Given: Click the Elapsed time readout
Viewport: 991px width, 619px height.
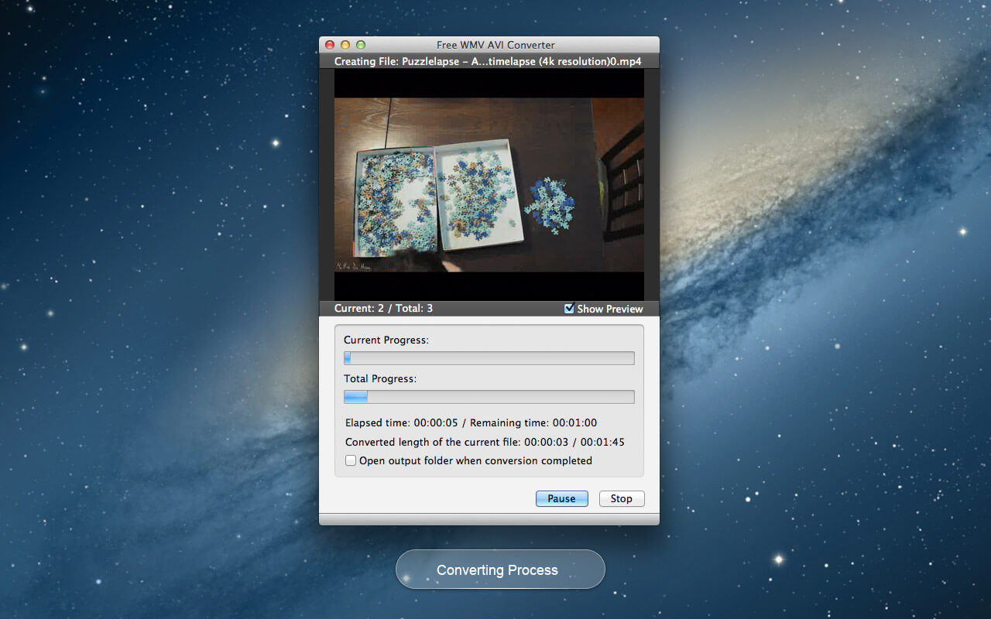Looking at the screenshot, I should (x=402, y=422).
